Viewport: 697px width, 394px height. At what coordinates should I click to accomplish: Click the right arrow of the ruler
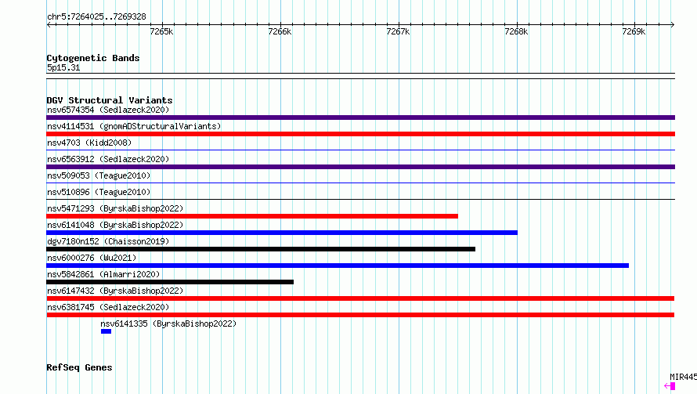coord(673,24)
